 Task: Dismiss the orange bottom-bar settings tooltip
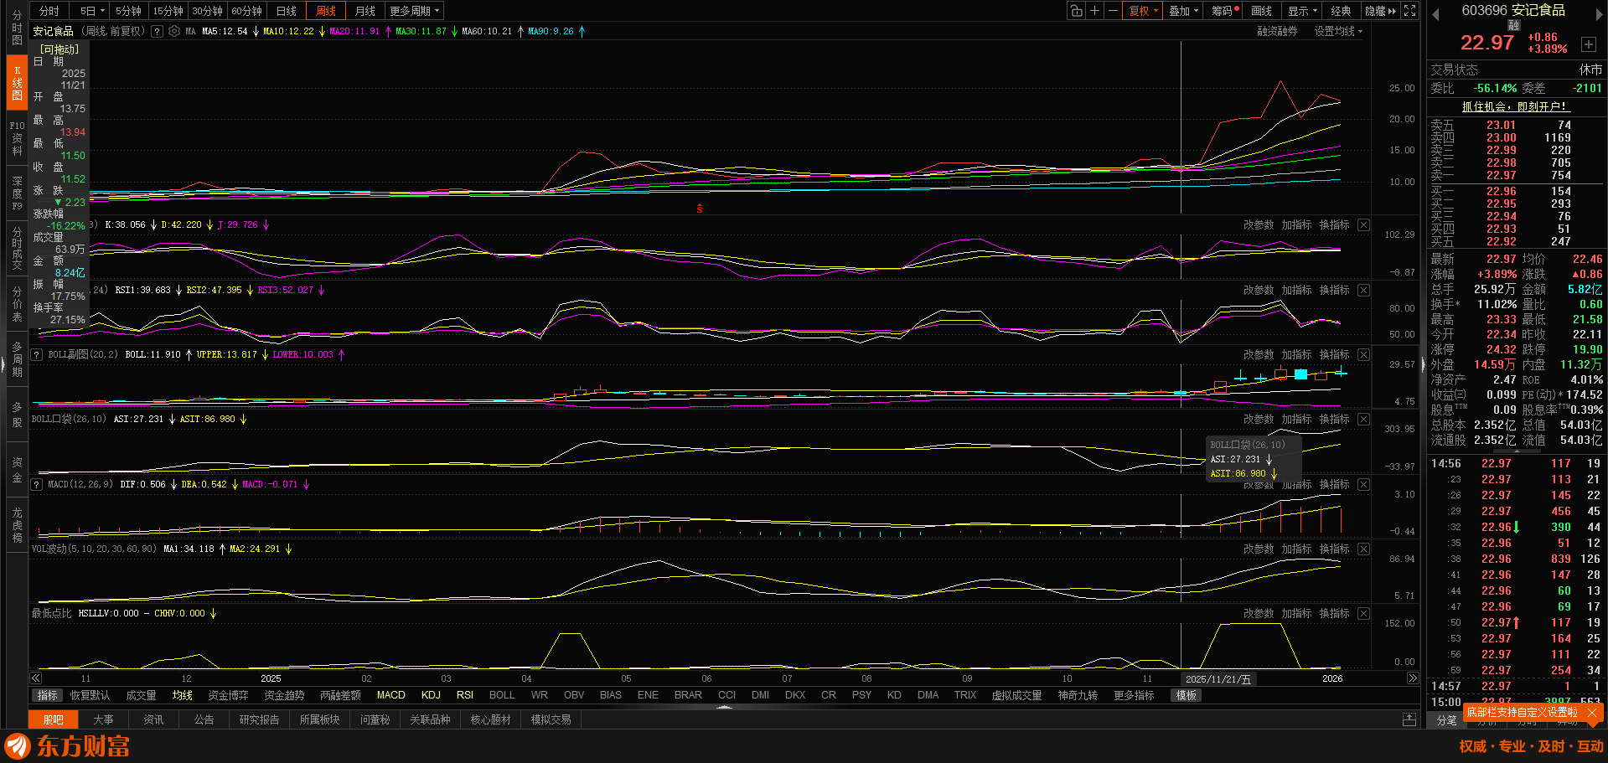coord(1592,713)
